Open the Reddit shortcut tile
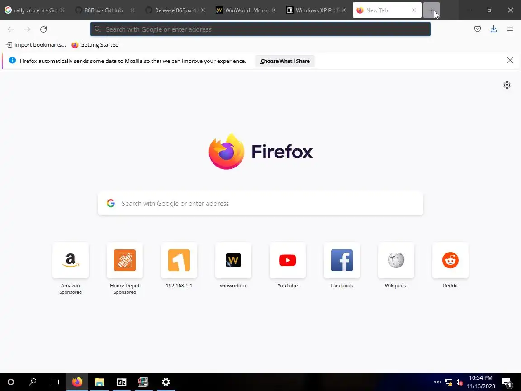The height and width of the screenshot is (391, 521). [450, 260]
